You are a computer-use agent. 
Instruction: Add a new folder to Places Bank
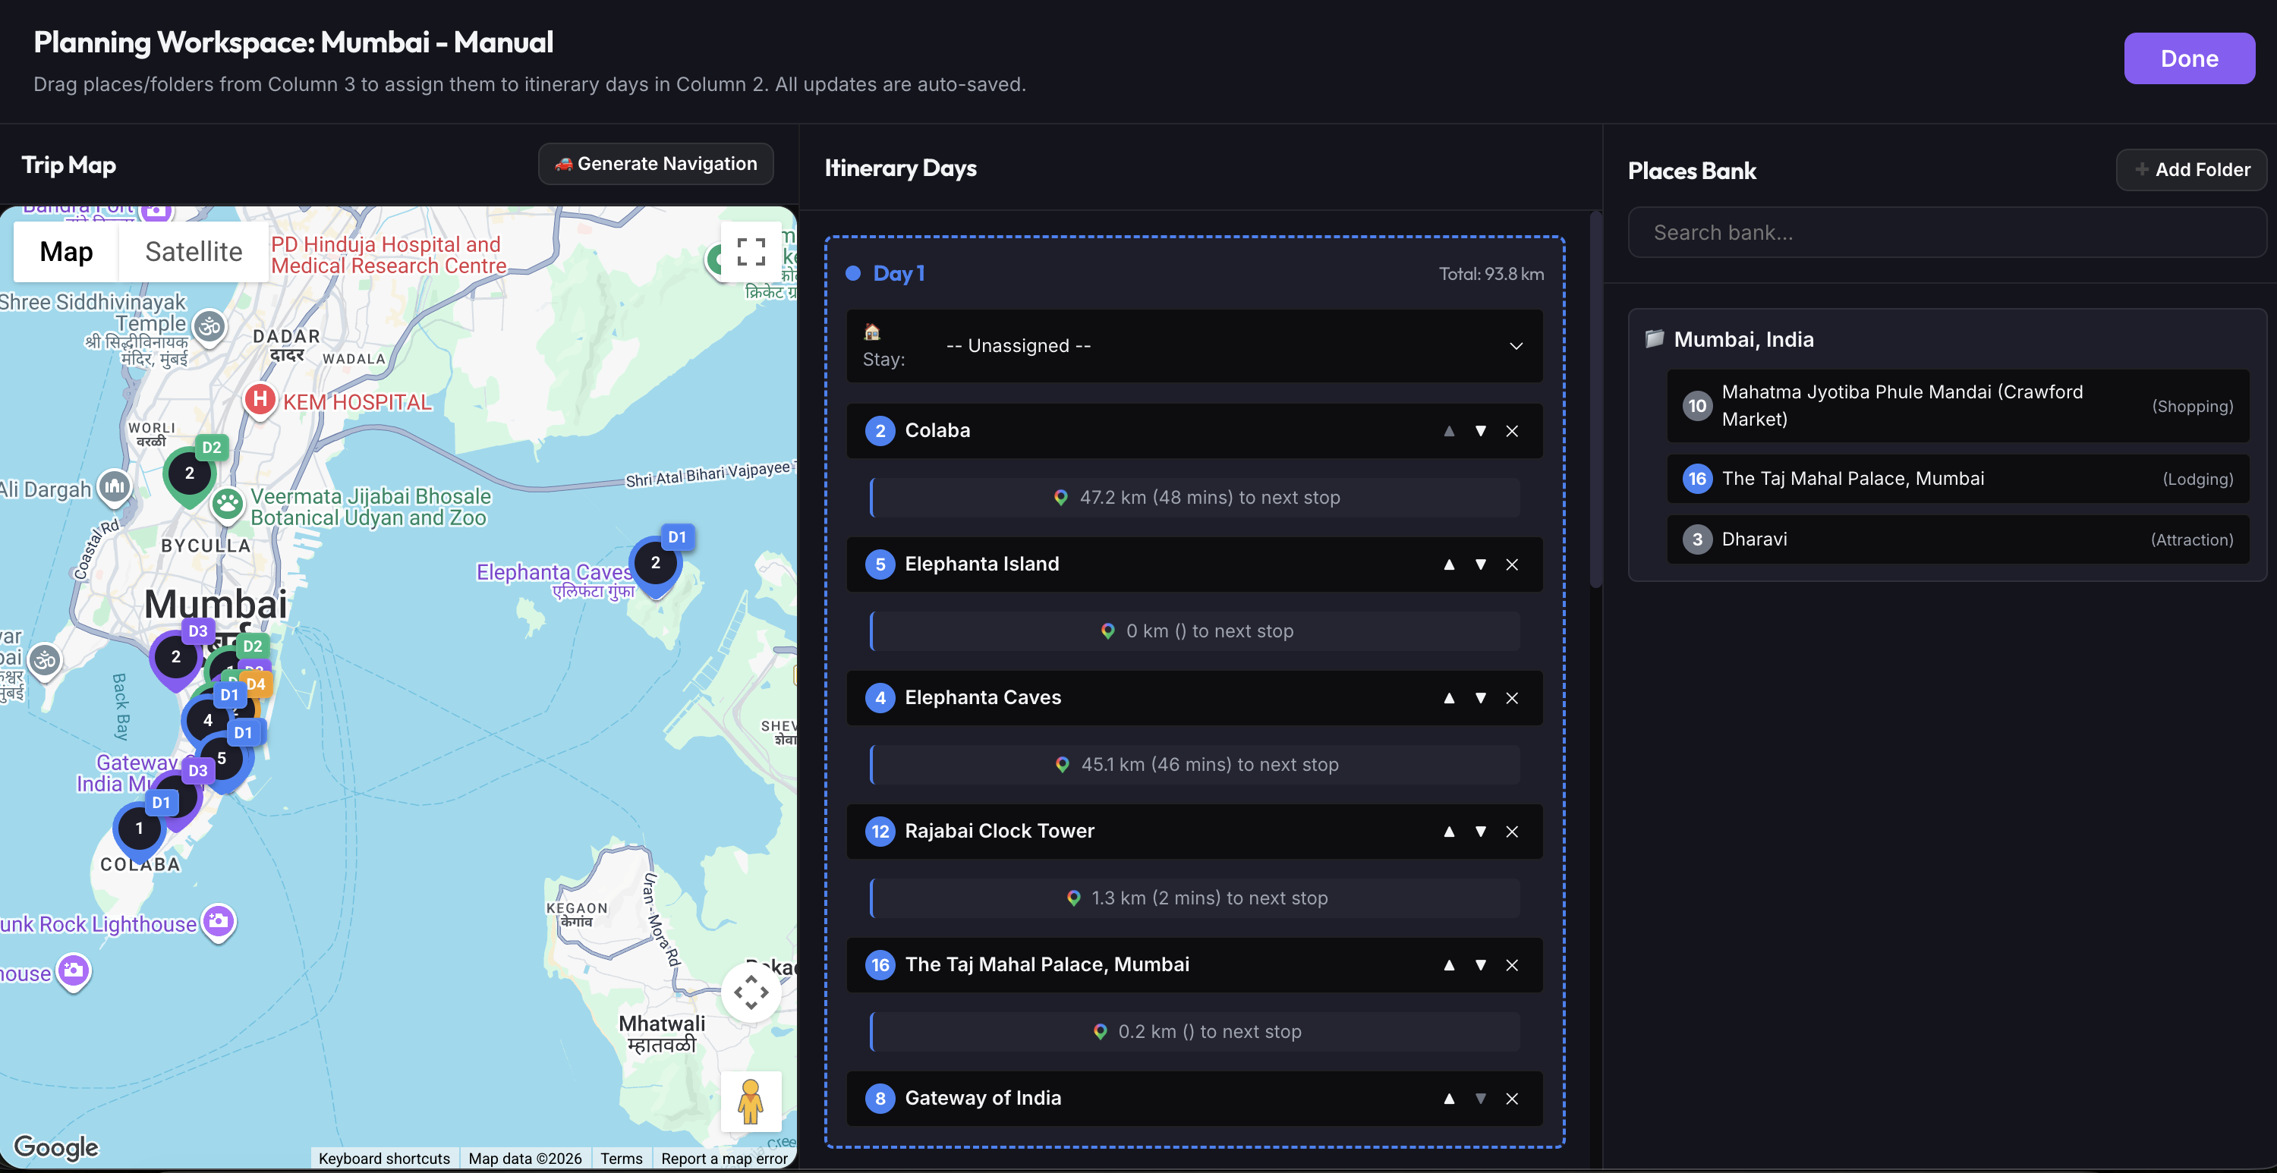point(2191,170)
